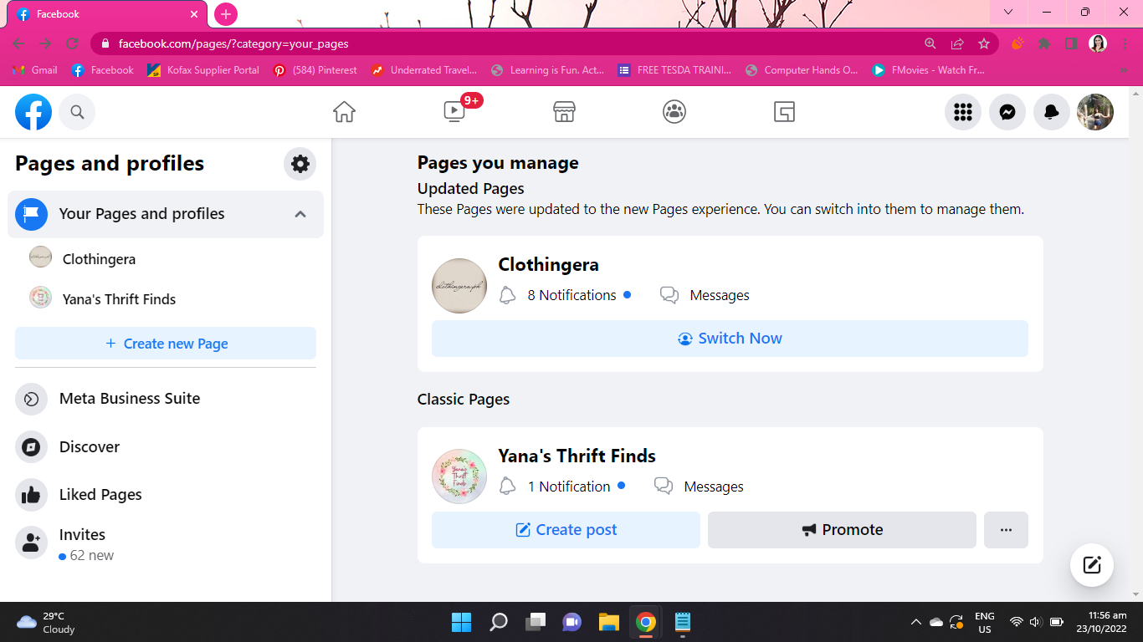Open Invites with 62 new

[166, 544]
